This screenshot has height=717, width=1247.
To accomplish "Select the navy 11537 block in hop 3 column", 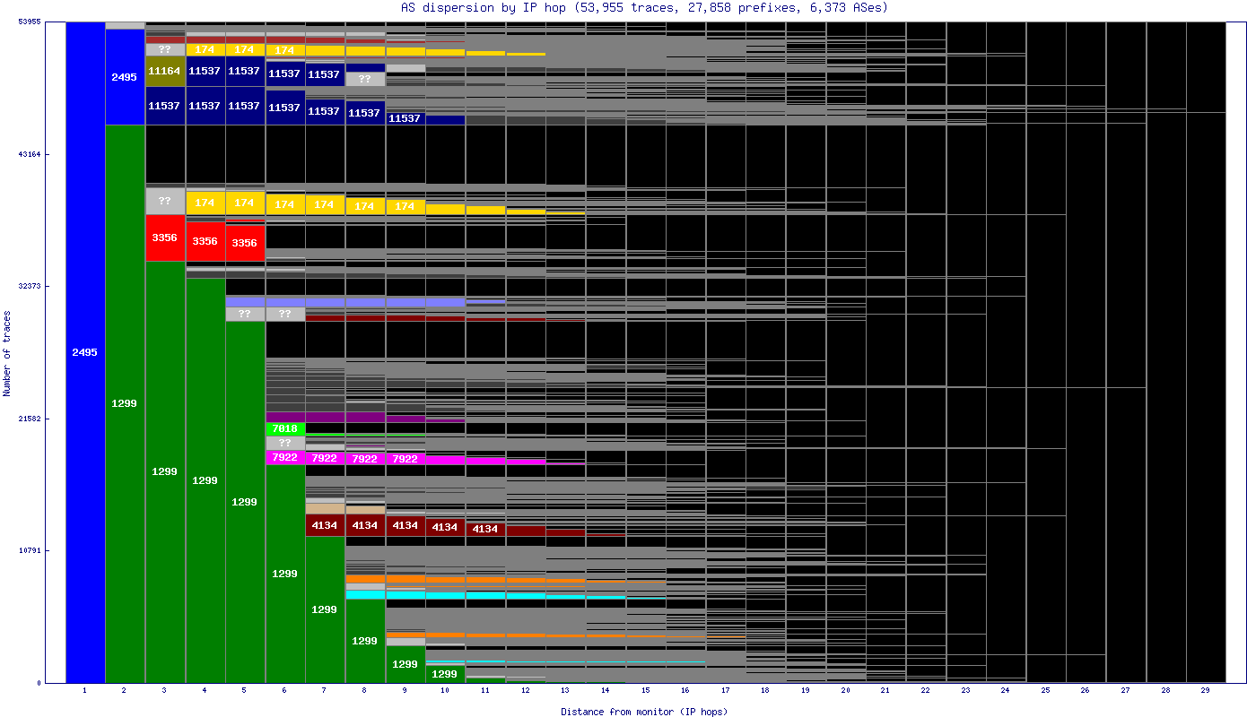I will coord(165,106).
